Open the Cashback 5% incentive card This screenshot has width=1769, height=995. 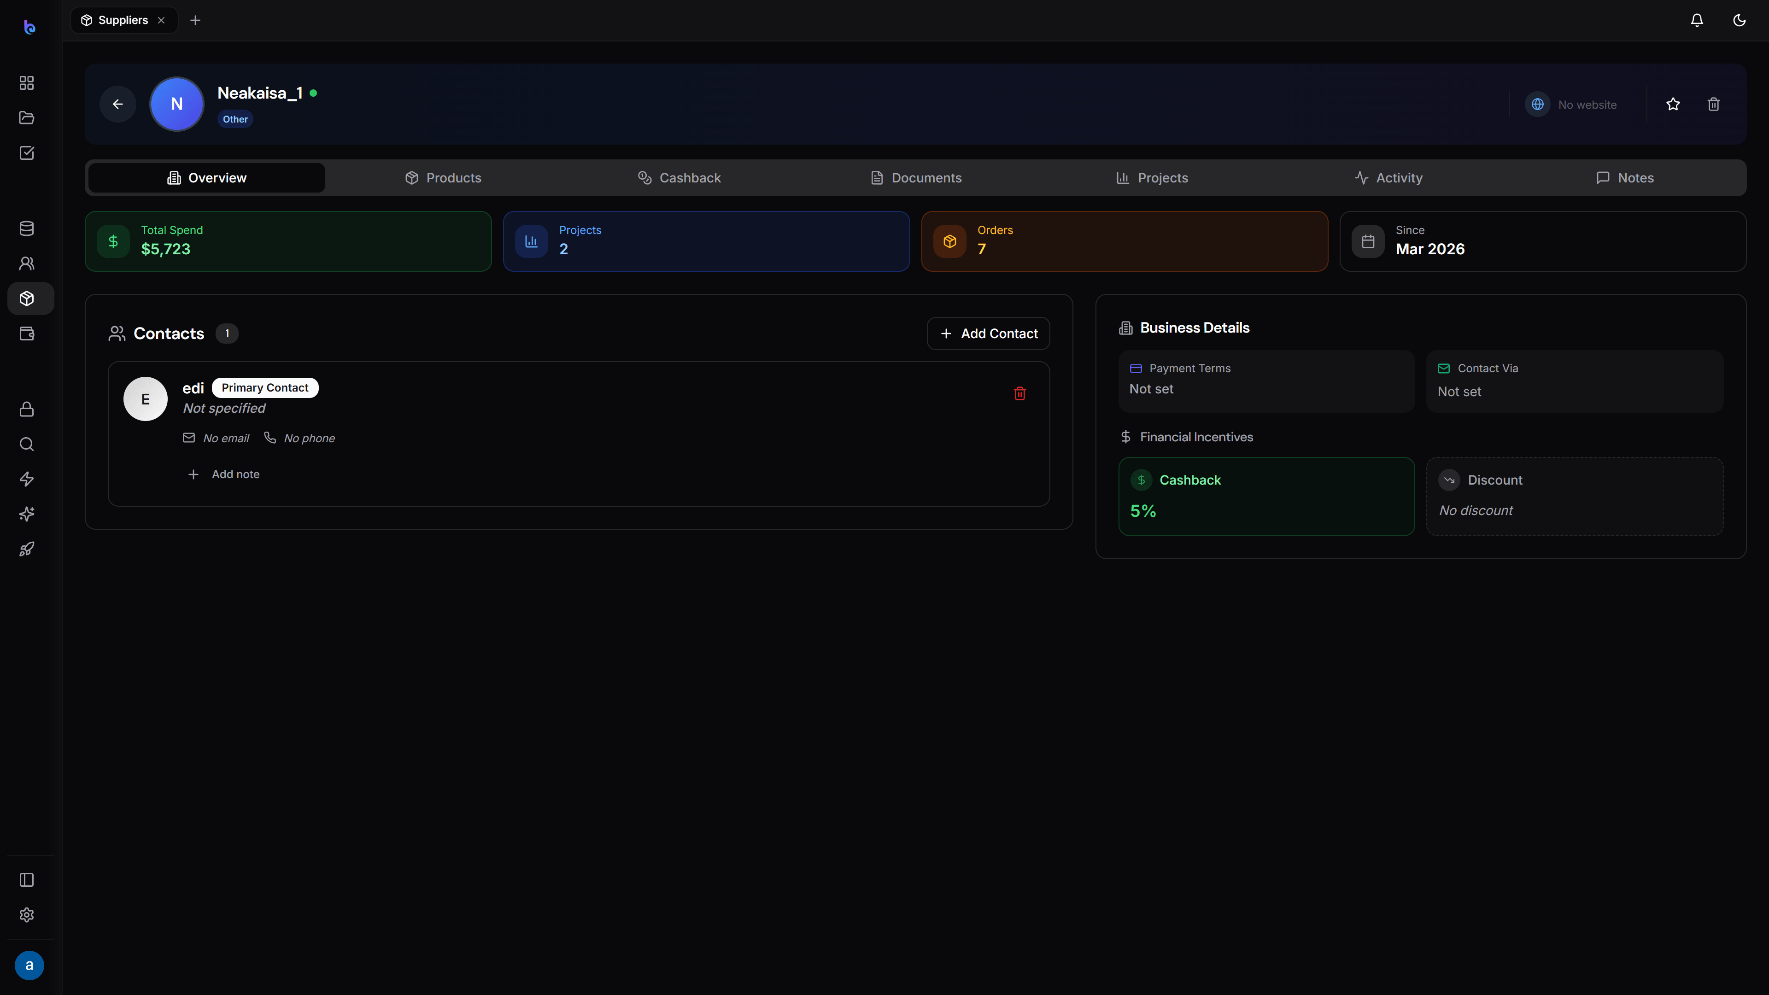click(x=1266, y=497)
